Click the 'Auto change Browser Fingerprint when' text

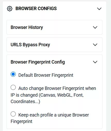pos(57,88)
